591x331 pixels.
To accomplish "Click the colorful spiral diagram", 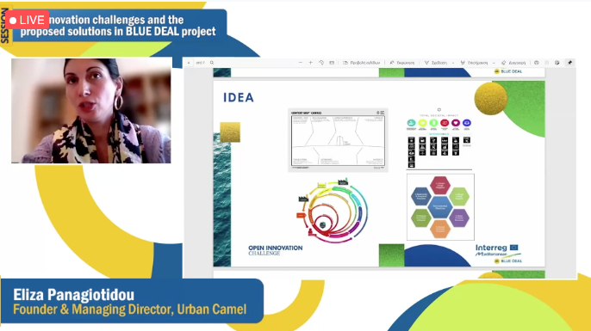I will 333,211.
